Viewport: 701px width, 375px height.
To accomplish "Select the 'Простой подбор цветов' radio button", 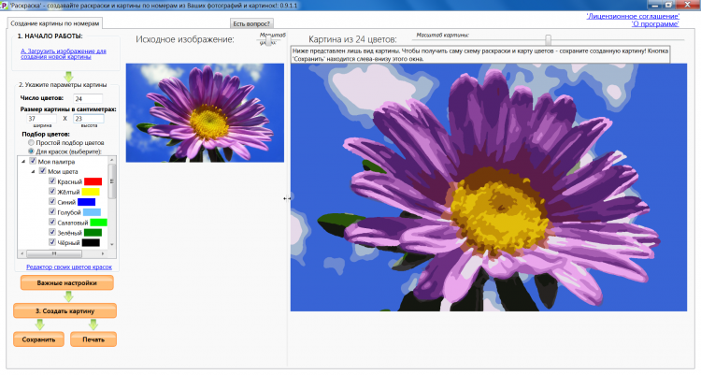I will 31,142.
